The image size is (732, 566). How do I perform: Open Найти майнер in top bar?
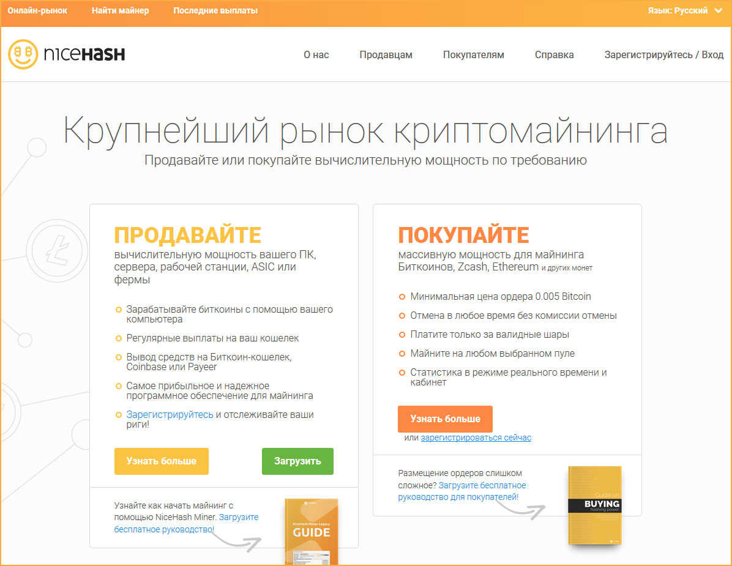(120, 10)
